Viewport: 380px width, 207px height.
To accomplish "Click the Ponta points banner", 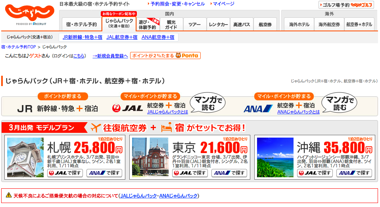I will pos(165,56).
